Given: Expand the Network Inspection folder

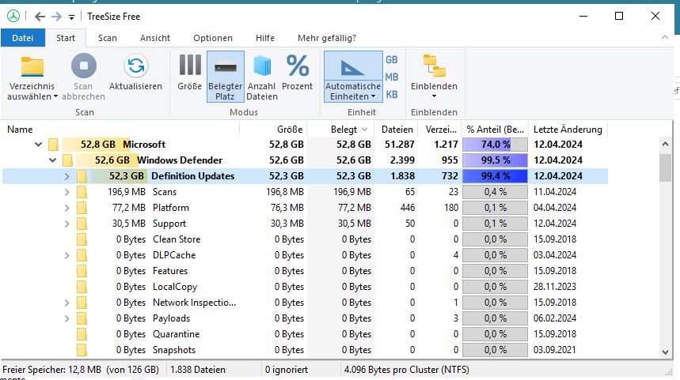Looking at the screenshot, I should coord(66,303).
